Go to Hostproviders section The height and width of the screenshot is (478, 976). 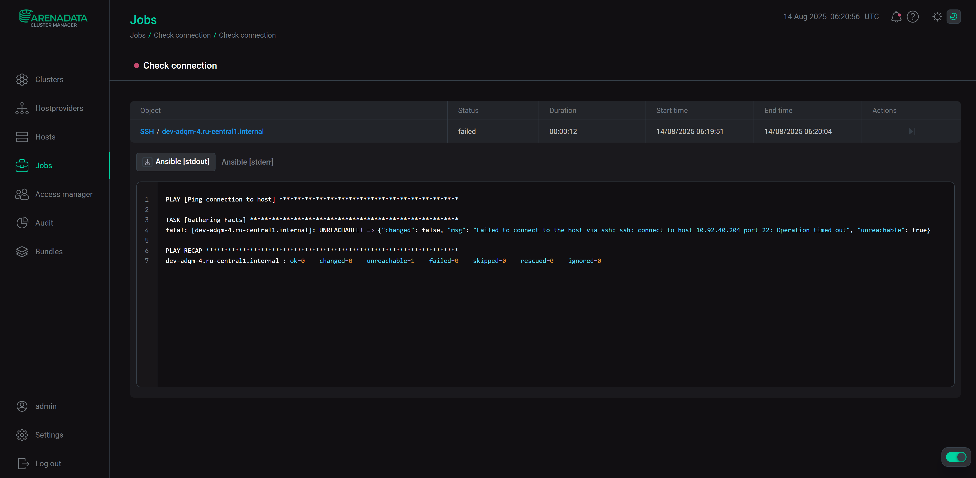click(59, 108)
